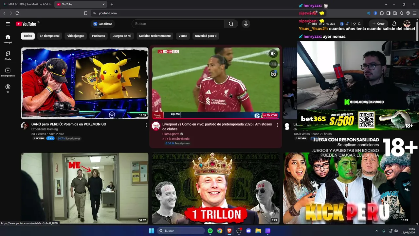Filter by Vistos chip
The image size is (419, 236).
tap(183, 36)
